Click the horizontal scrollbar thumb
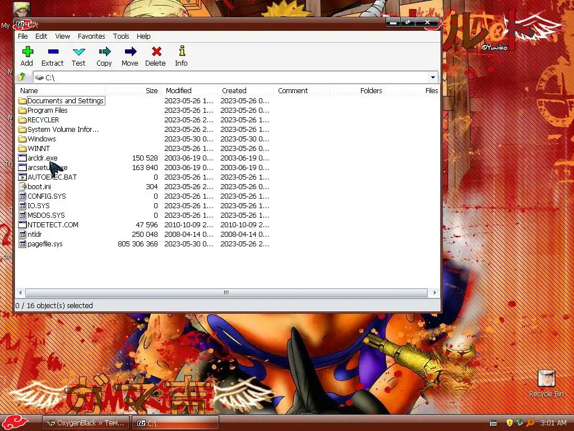 click(226, 292)
